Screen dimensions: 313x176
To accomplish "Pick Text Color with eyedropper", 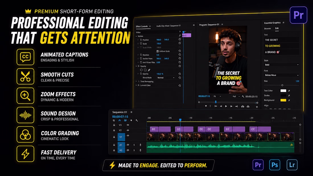I will 289,91.
